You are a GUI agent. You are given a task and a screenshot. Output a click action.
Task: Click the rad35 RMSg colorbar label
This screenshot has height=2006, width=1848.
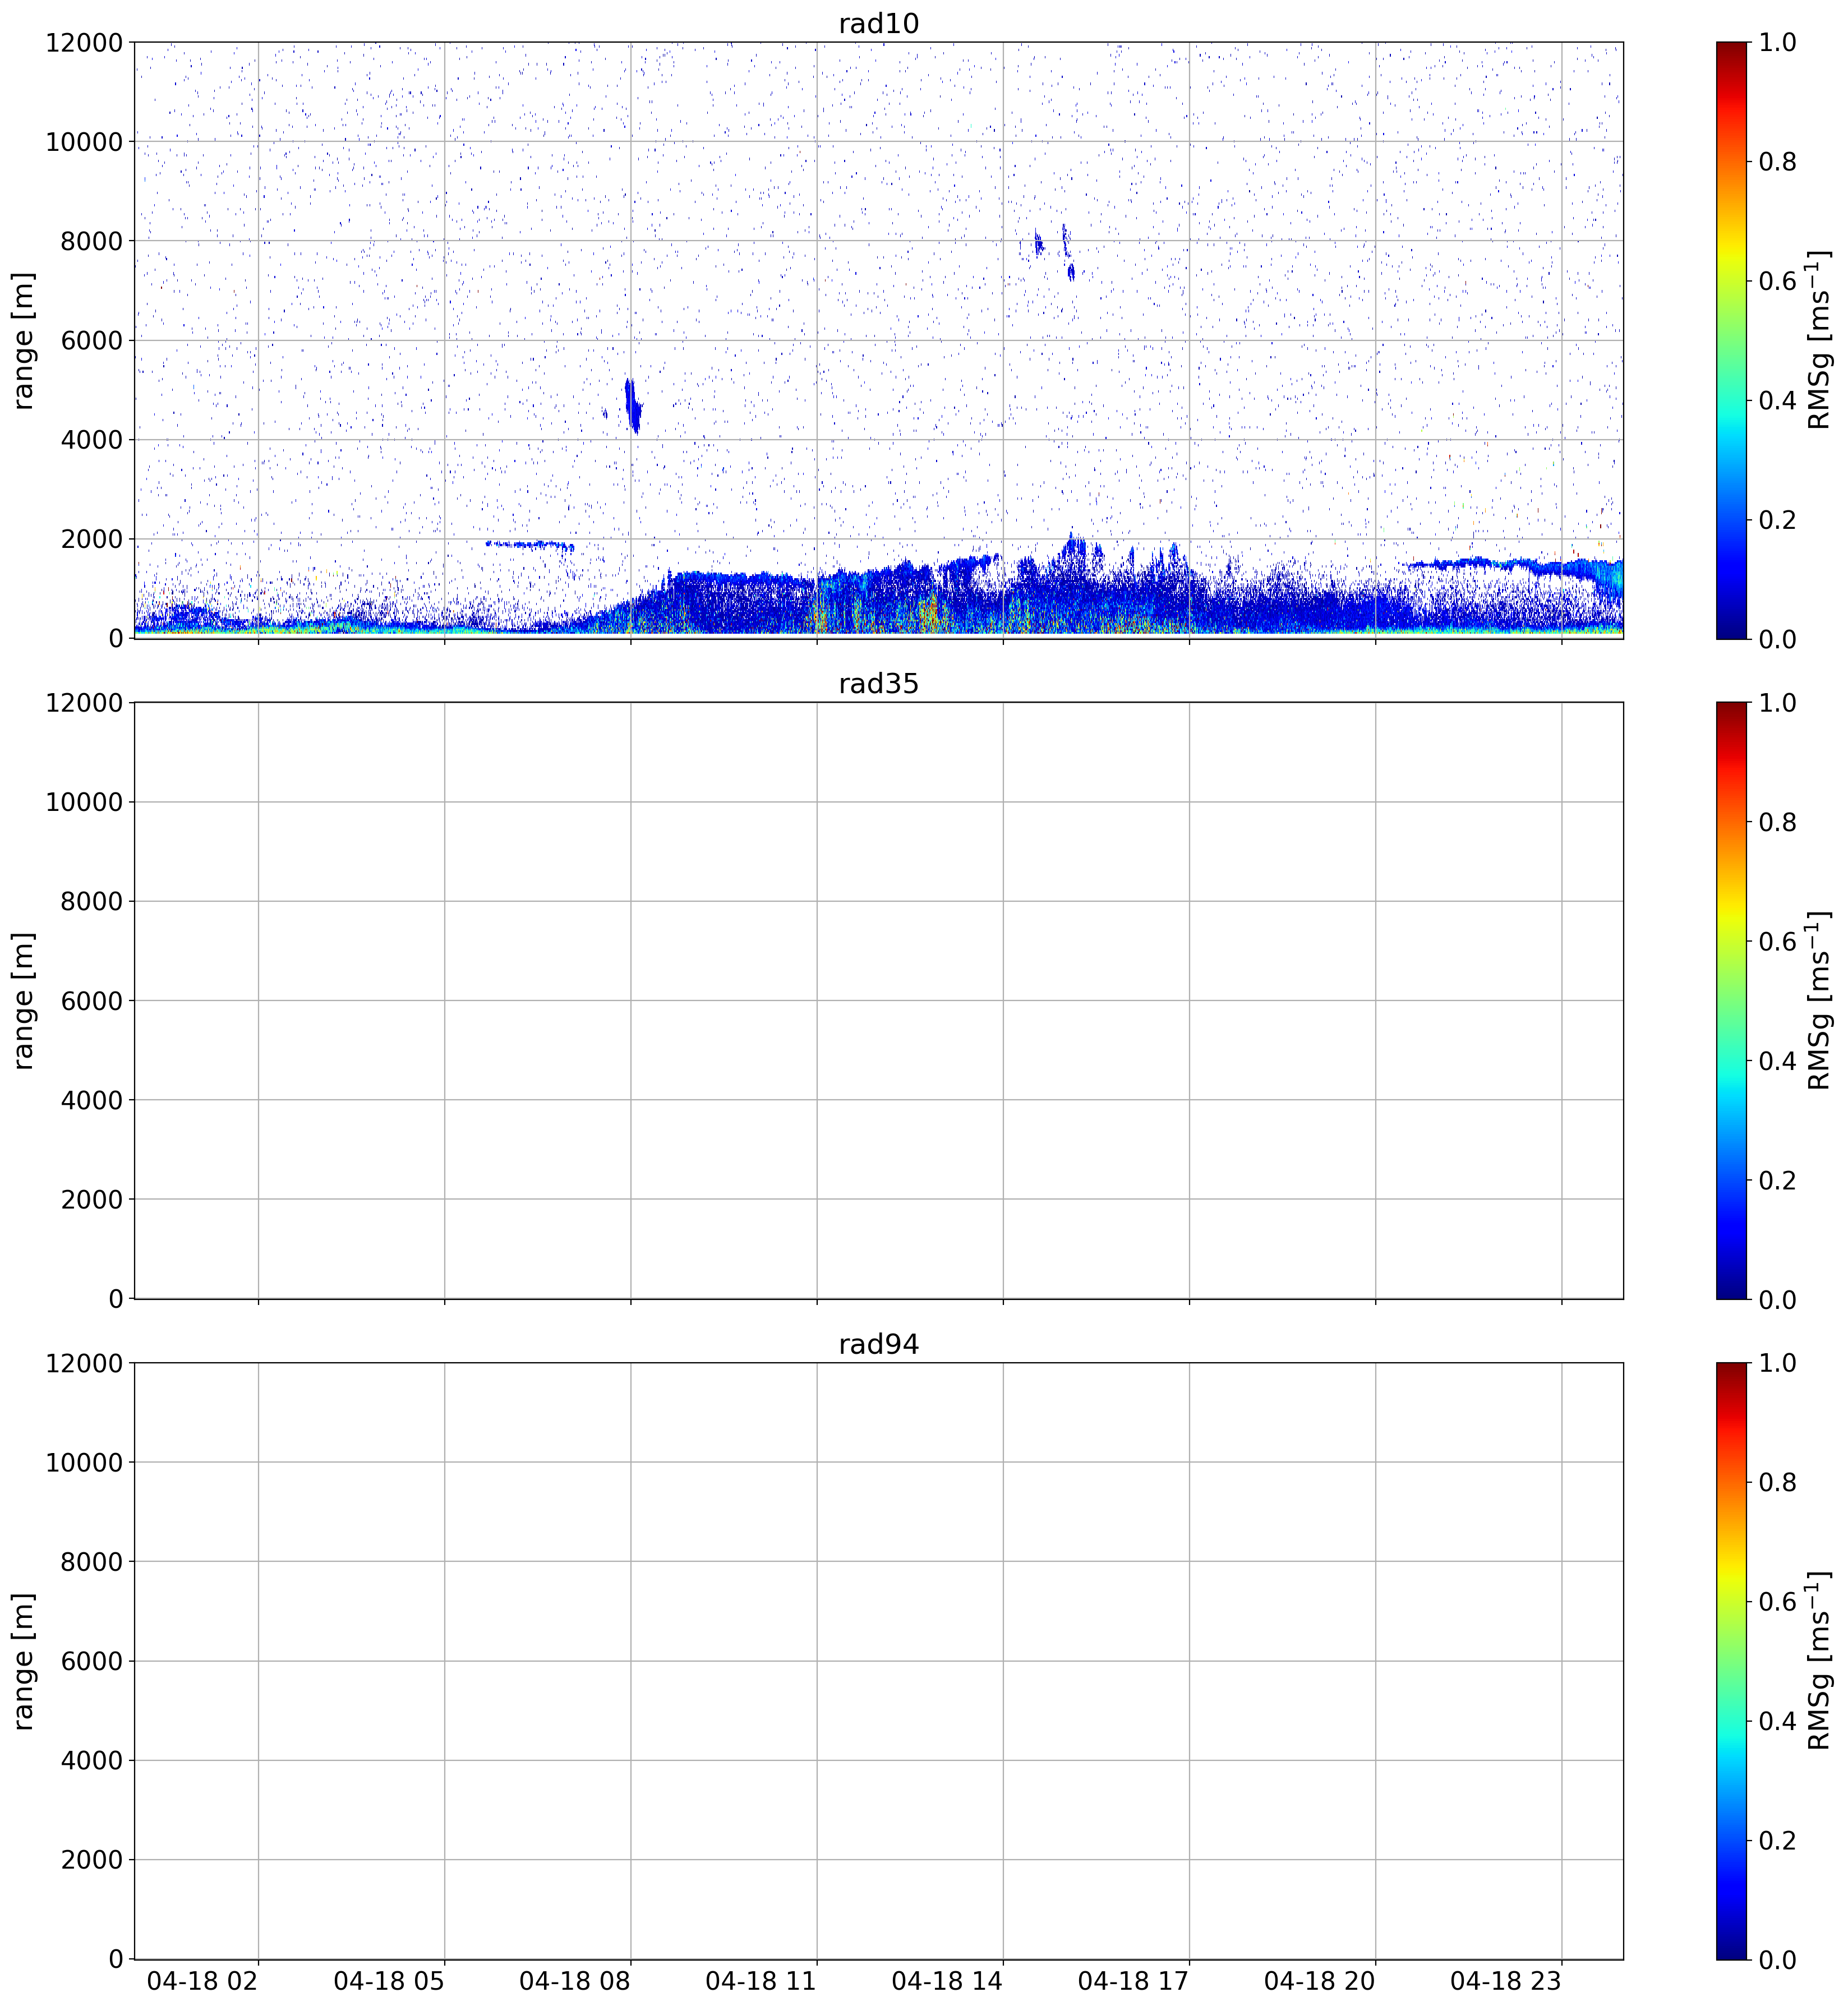pyautogui.click(x=1819, y=1001)
